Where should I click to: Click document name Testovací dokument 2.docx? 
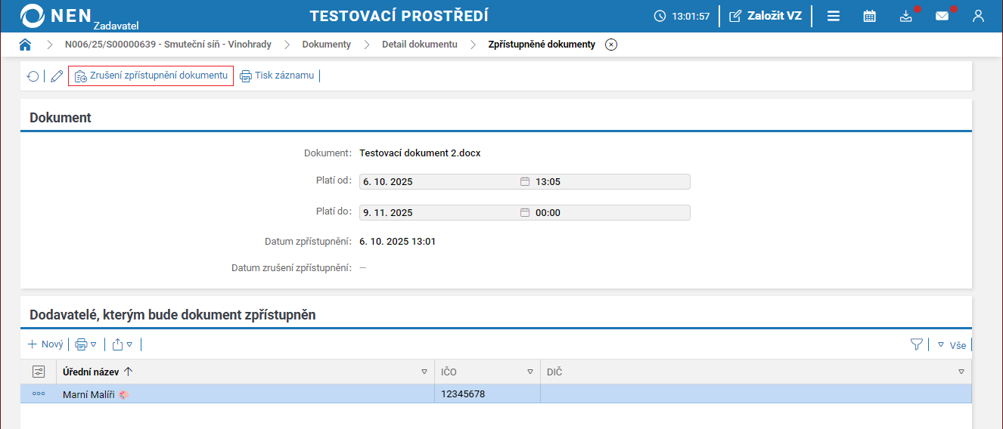(x=420, y=153)
